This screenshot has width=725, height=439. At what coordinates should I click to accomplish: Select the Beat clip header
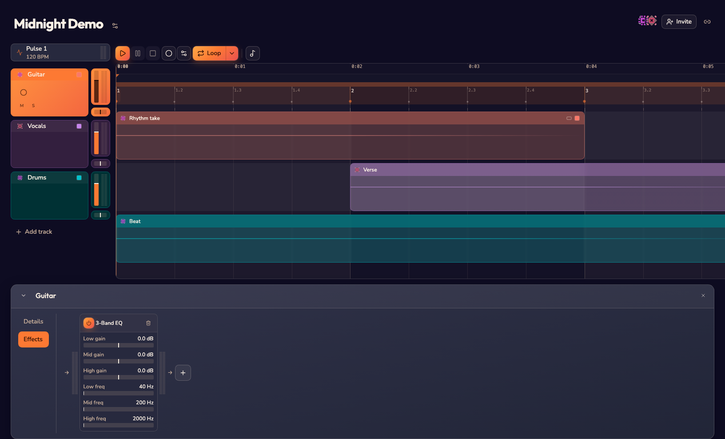click(x=421, y=221)
